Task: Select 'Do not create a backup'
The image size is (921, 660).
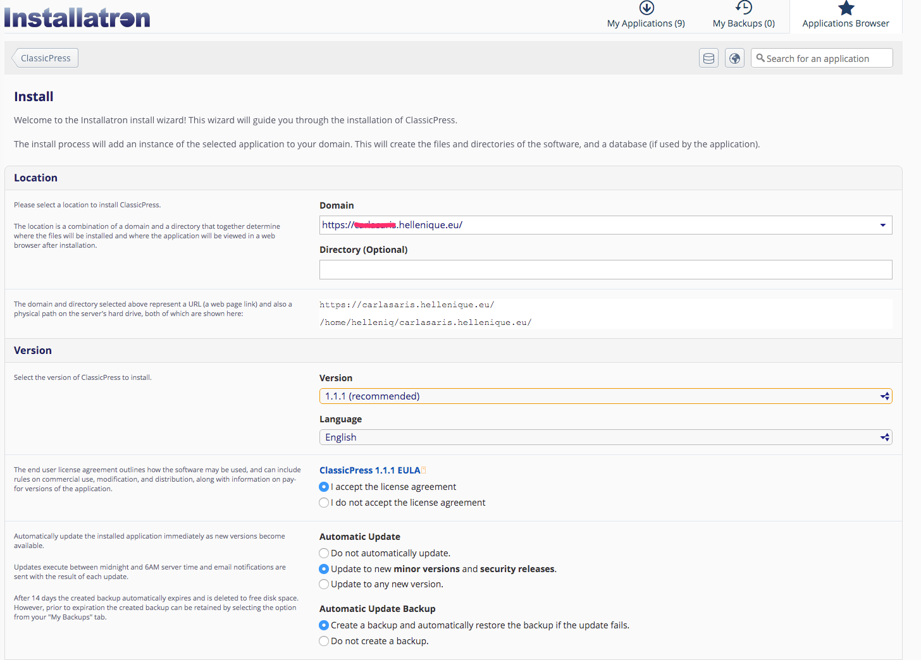Action: (324, 641)
